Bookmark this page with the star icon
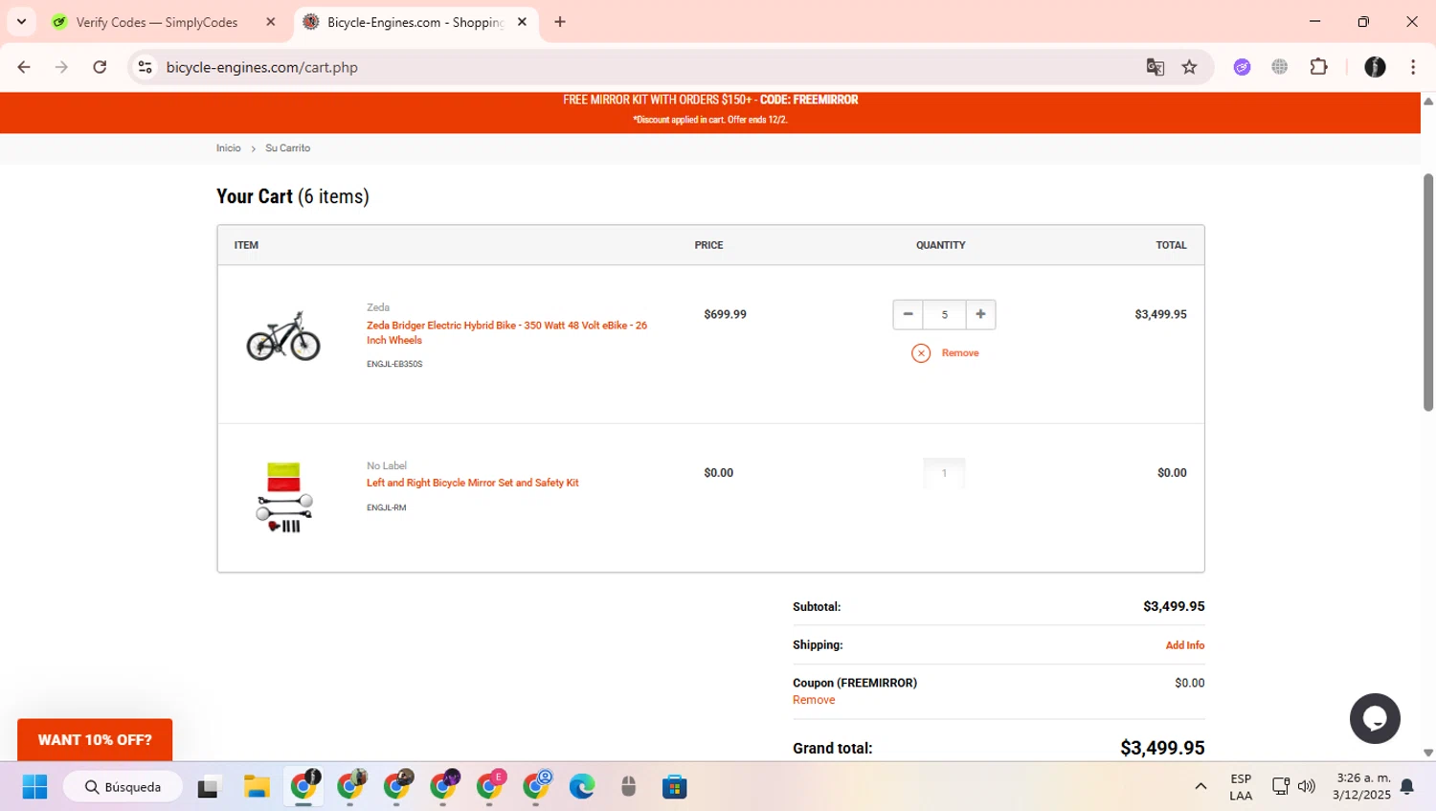This screenshot has height=811, width=1436. pos(1190,67)
